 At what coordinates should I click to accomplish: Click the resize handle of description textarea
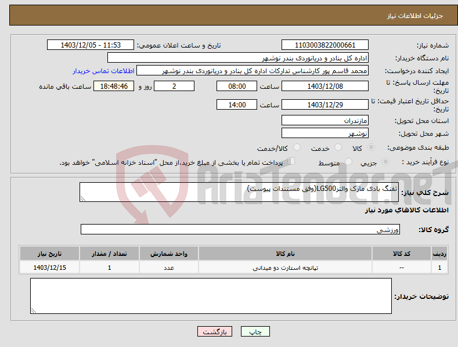click(83, 198)
